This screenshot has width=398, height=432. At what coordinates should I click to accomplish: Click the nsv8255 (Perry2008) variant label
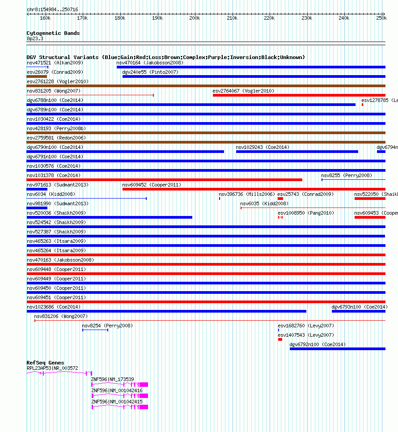click(347, 175)
